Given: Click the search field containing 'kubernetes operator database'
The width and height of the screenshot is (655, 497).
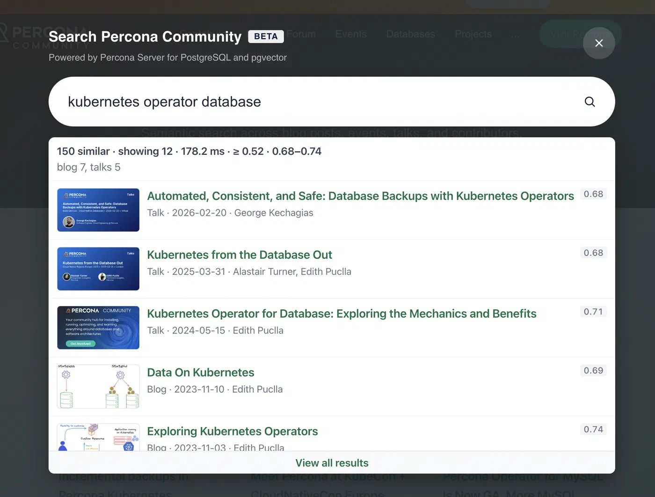Looking at the screenshot, I should pyautogui.click(x=332, y=102).
